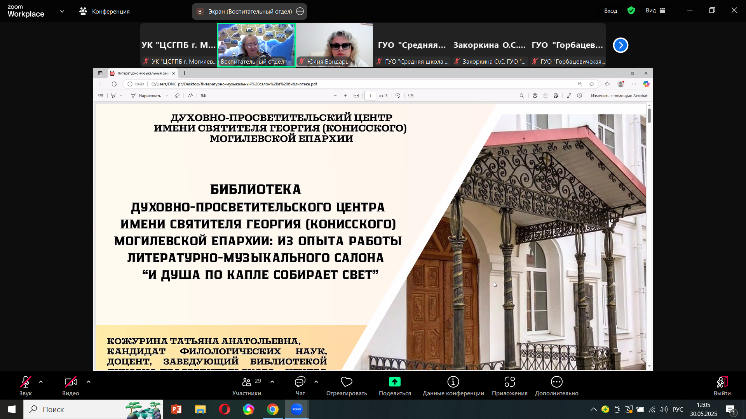Open the browser favorites list icon
The height and width of the screenshot is (419, 746).
click(607, 84)
